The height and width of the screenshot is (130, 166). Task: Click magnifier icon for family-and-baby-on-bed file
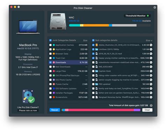(x=151, y=89)
